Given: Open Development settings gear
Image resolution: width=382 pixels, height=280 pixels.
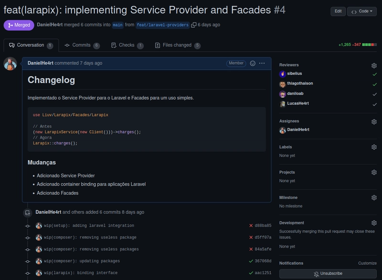Looking at the screenshot, I should [374, 223].
